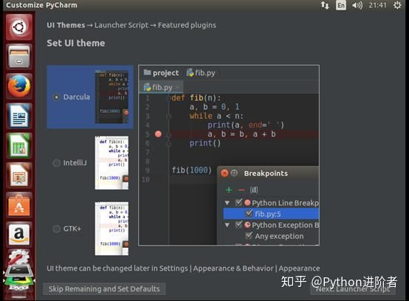Click the group breakpoints icon
The height and width of the screenshot is (301, 409).
(254, 190)
